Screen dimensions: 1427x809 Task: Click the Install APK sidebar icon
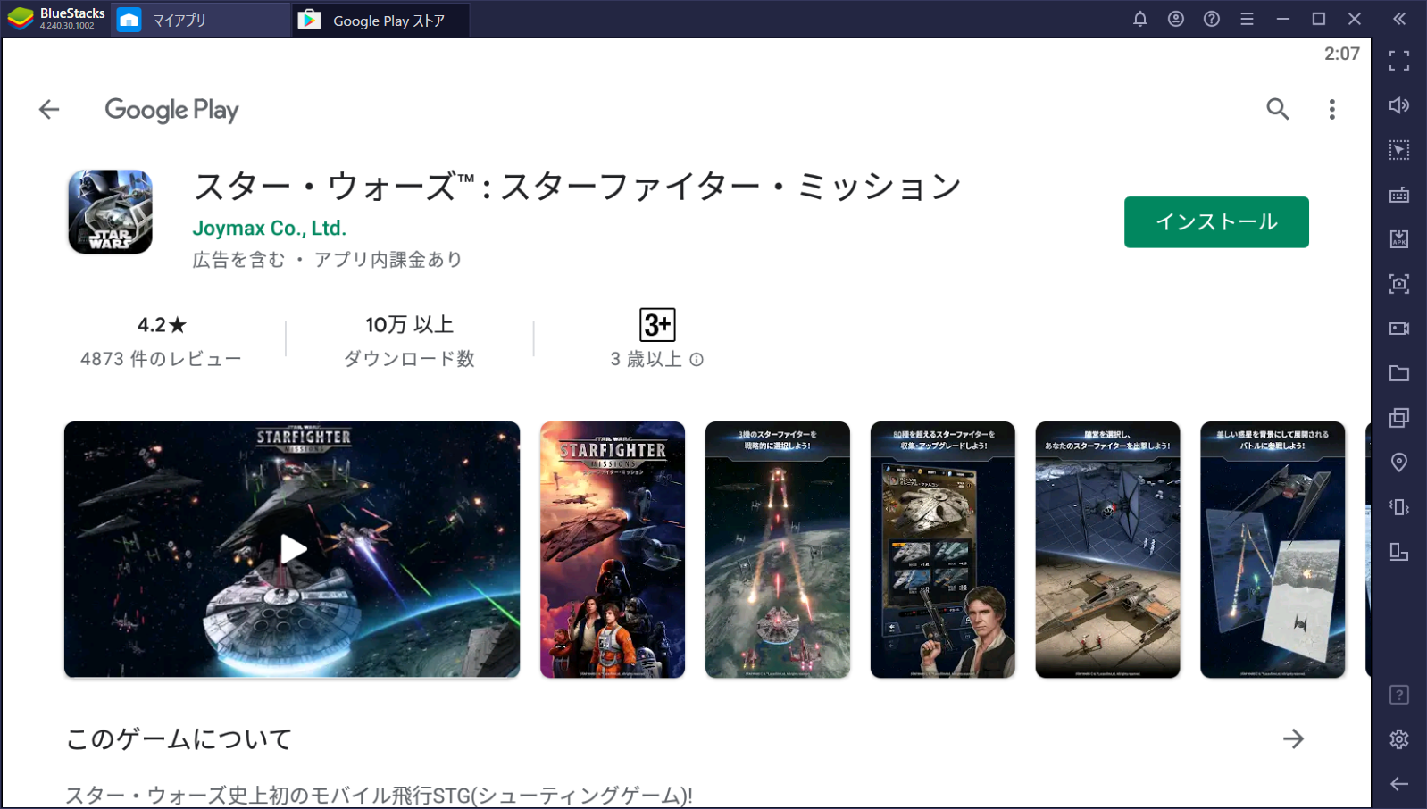[1399, 239]
